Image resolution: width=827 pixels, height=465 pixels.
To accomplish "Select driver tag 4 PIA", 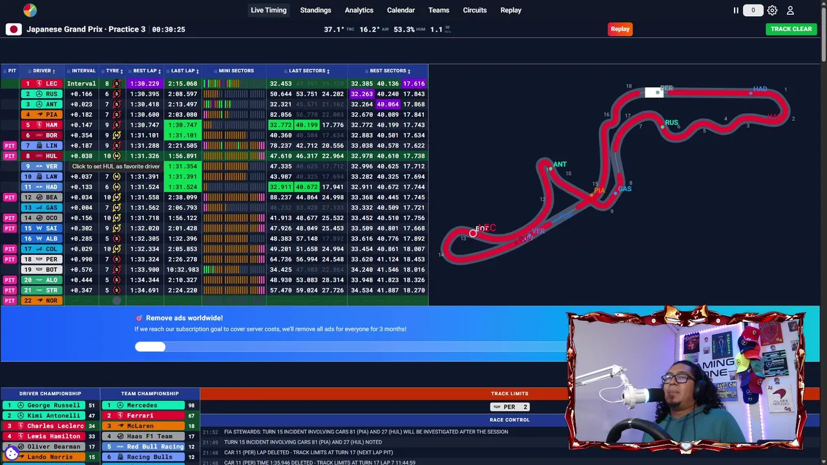I will click(x=42, y=114).
